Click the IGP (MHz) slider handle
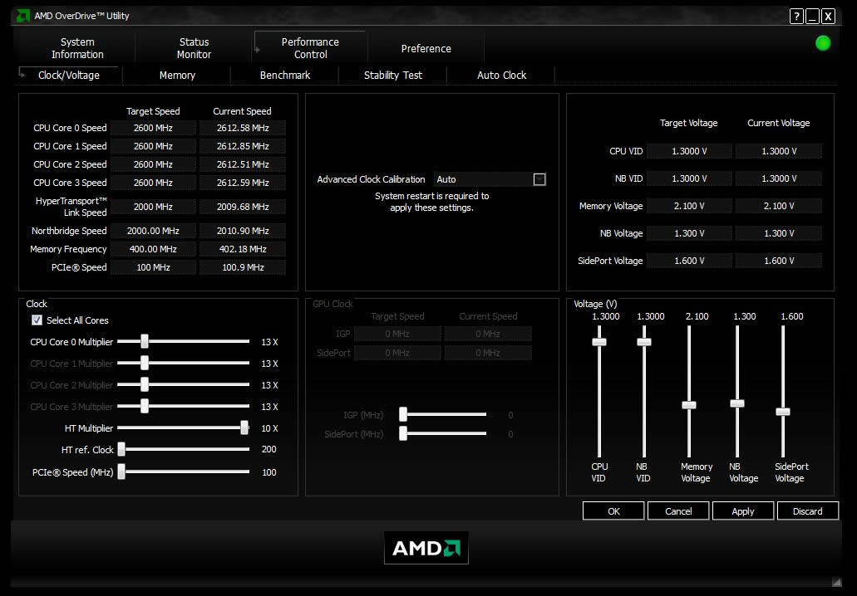The height and width of the screenshot is (596, 857). (403, 414)
